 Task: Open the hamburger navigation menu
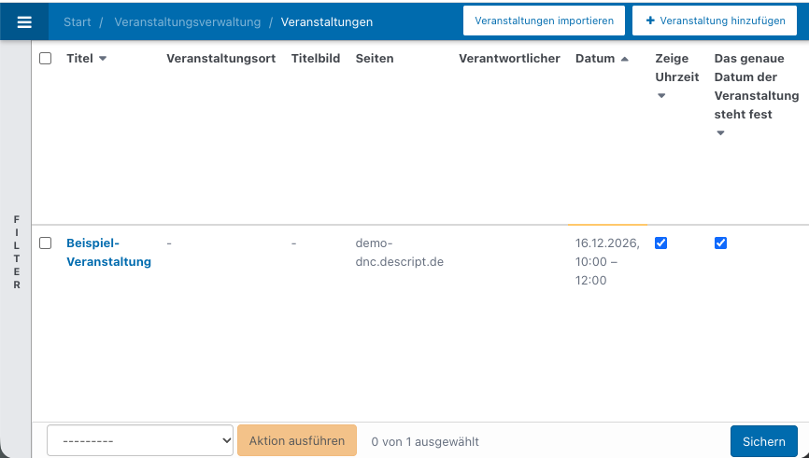click(24, 21)
